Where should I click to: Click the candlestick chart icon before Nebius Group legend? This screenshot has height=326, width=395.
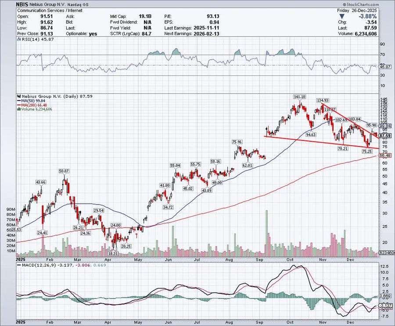(x=18, y=96)
